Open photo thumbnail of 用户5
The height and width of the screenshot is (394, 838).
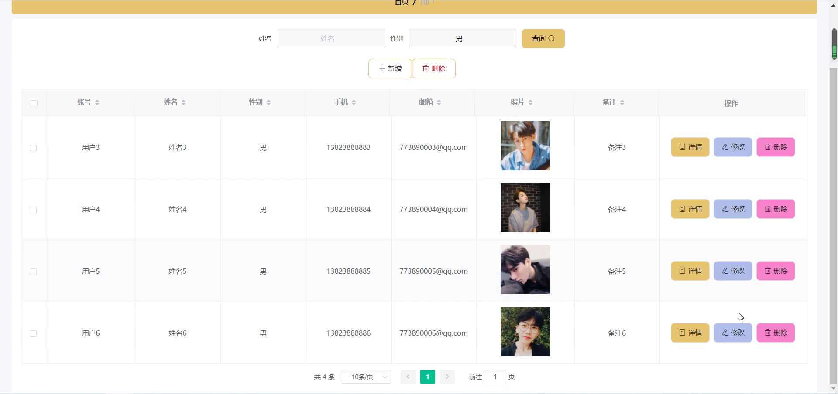525,269
